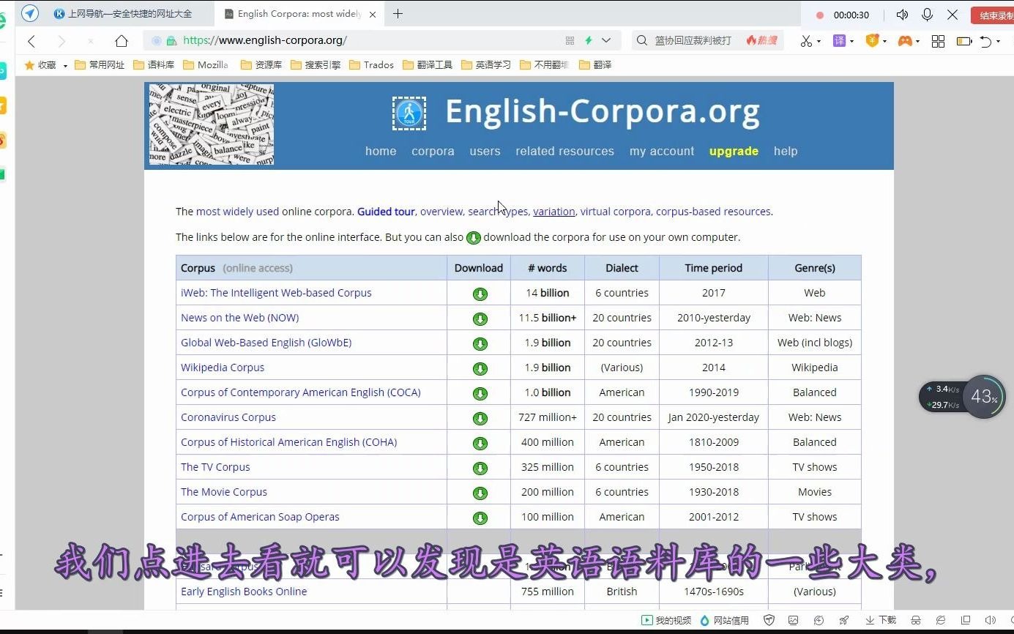Viewport: 1014px width, 634px height.
Task: Open the purple translate extension
Action: click(839, 41)
